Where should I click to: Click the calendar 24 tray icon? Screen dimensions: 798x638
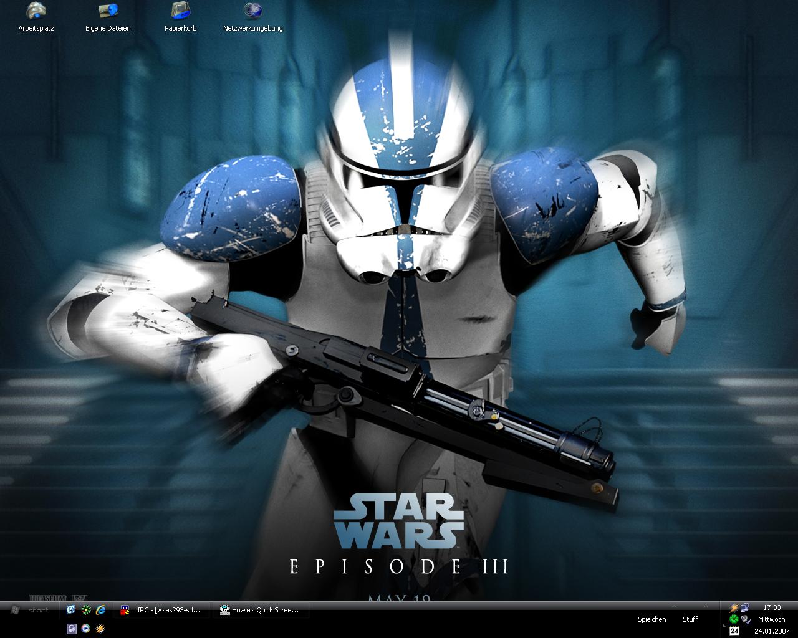(x=734, y=631)
